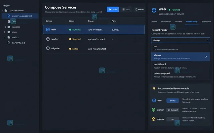Click the checkmark next to always option

206,57
